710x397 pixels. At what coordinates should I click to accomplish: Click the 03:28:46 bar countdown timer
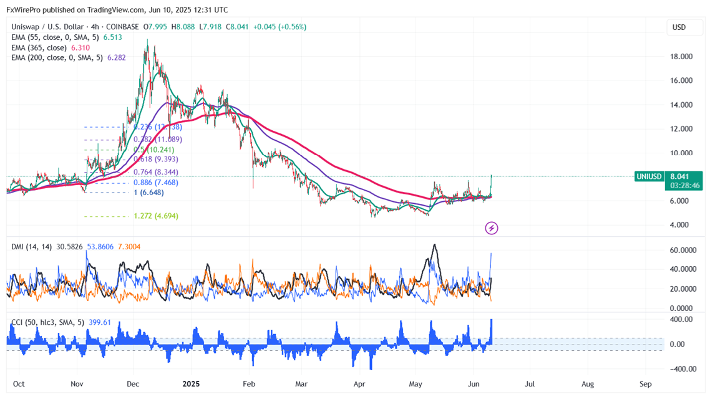(x=684, y=185)
